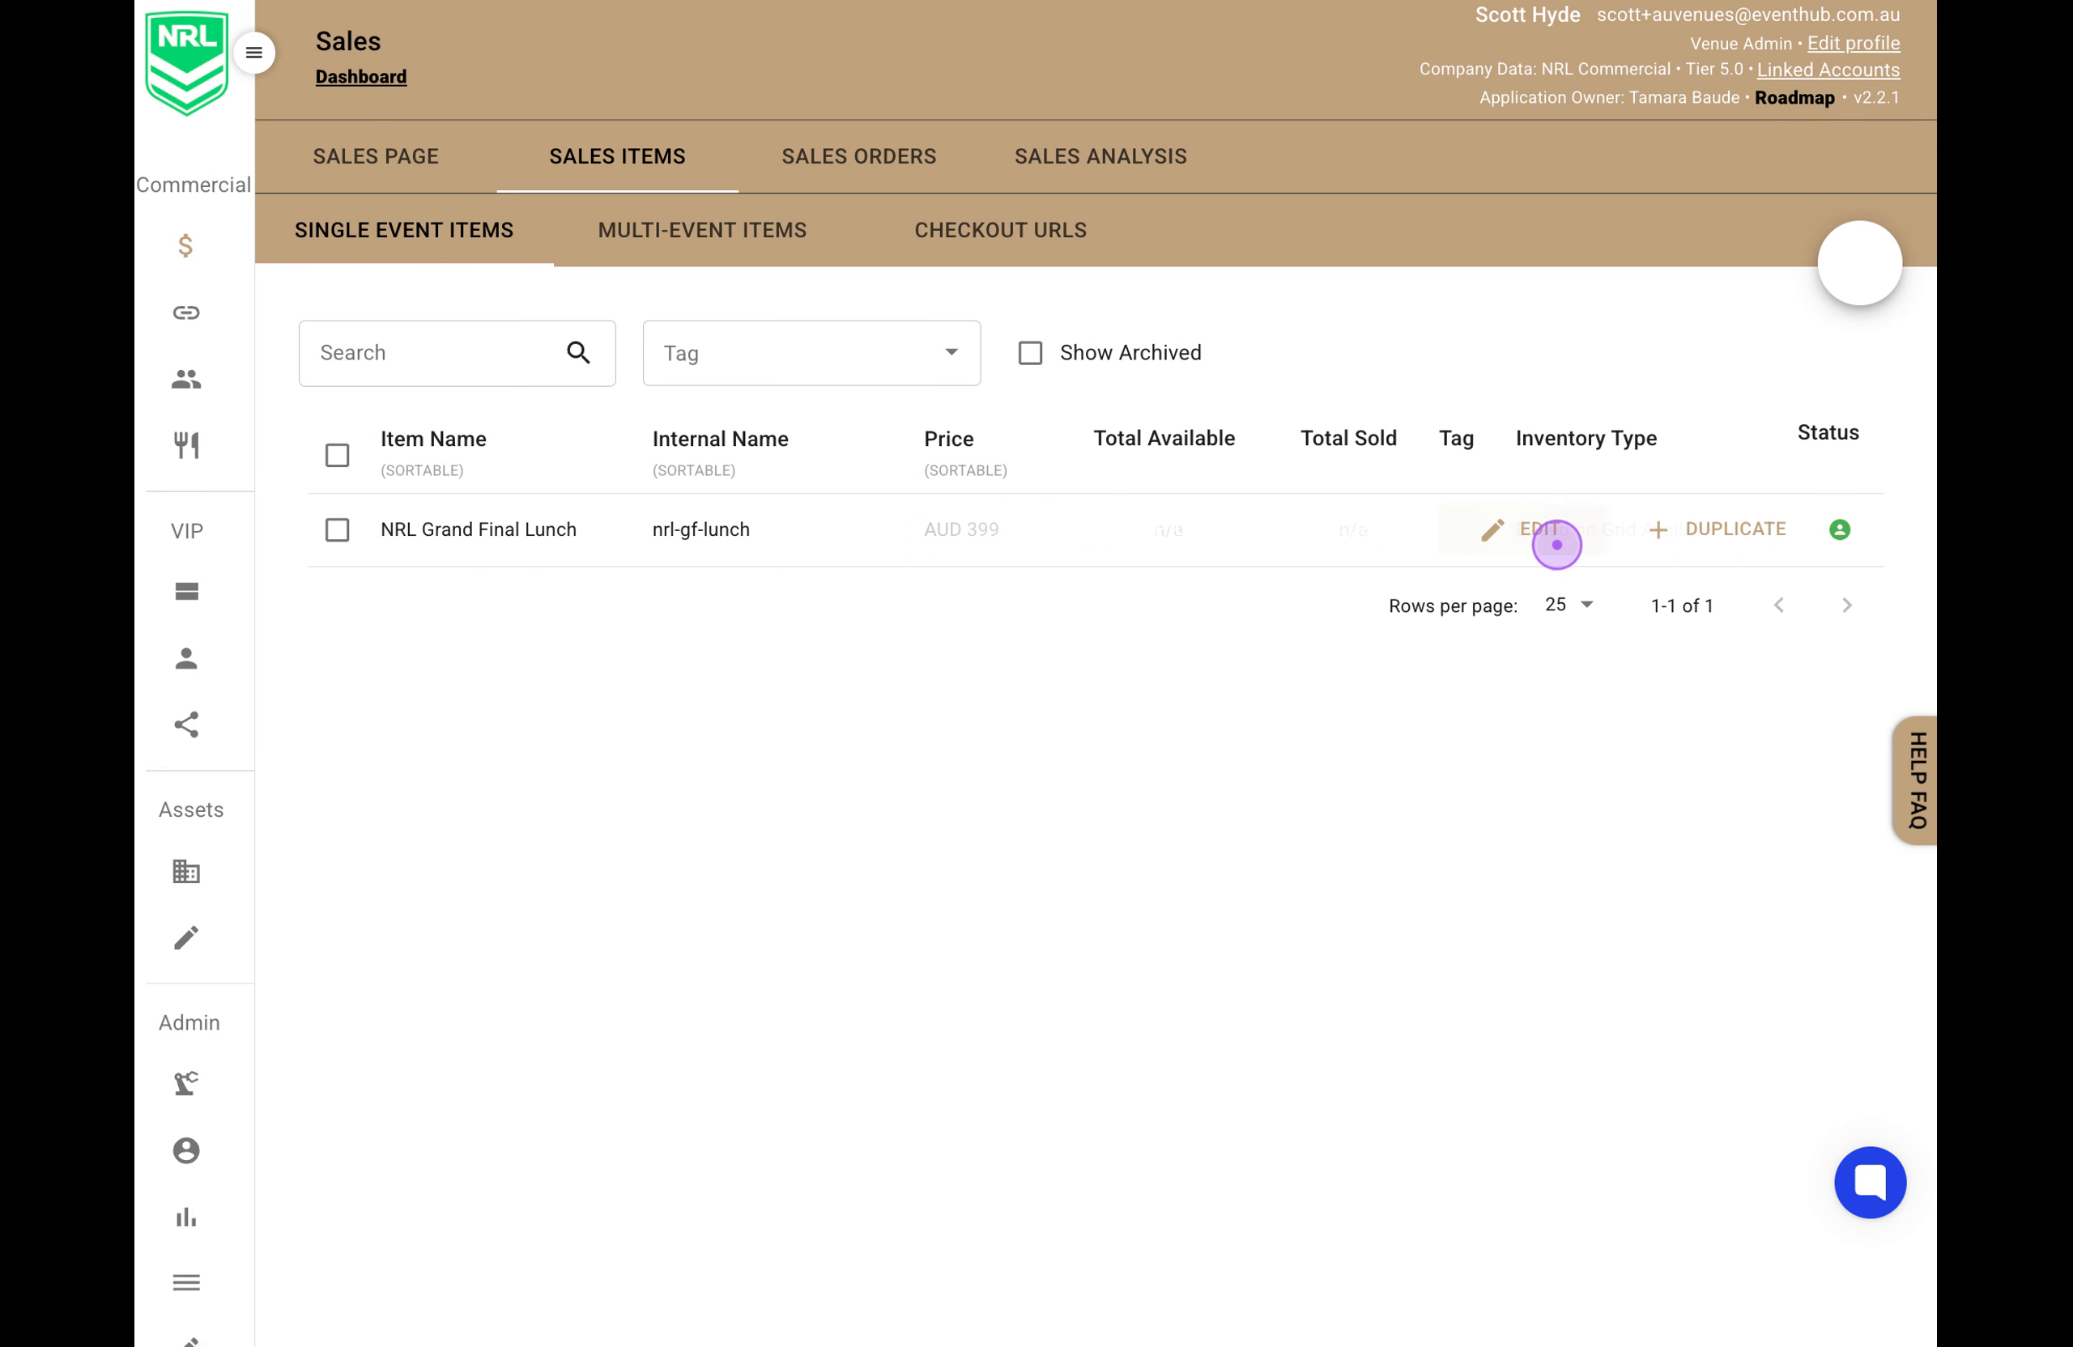Open the Tag filter dropdown
Image resolution: width=2073 pixels, height=1347 pixels.
click(x=811, y=353)
